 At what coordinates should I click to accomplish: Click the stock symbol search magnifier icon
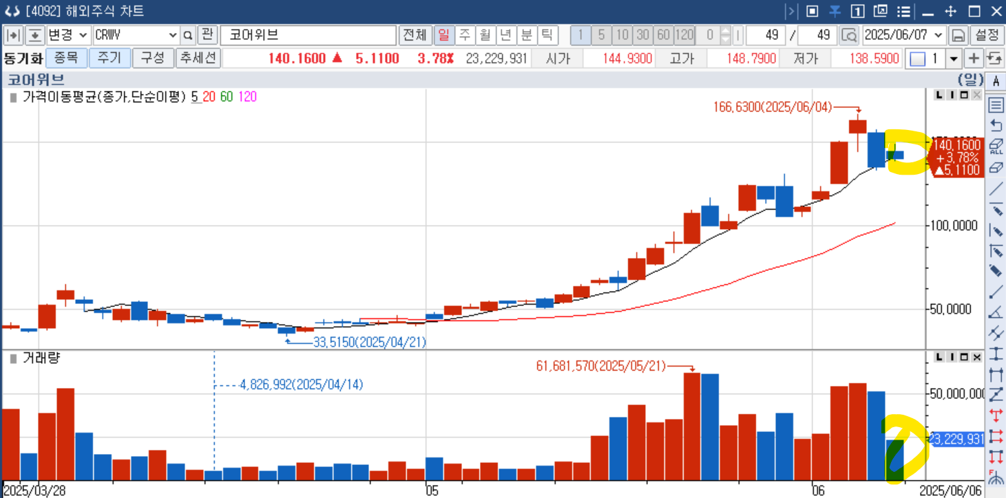point(188,35)
